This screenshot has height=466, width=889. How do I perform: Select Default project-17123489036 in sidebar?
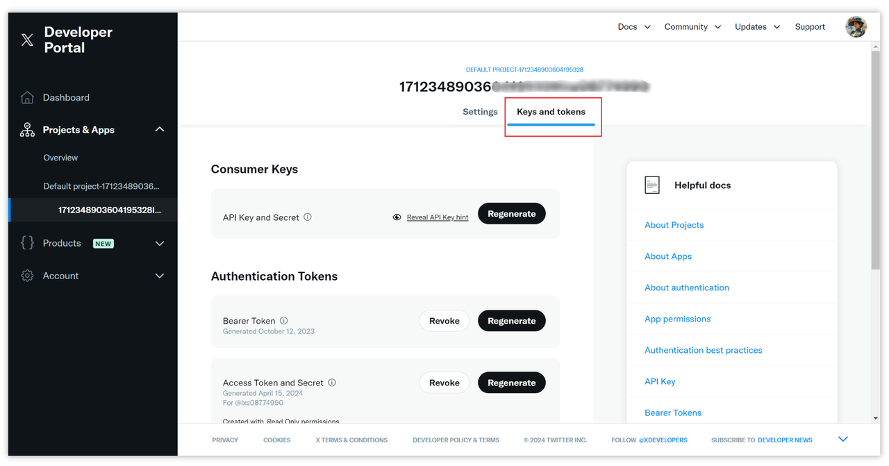tap(101, 186)
